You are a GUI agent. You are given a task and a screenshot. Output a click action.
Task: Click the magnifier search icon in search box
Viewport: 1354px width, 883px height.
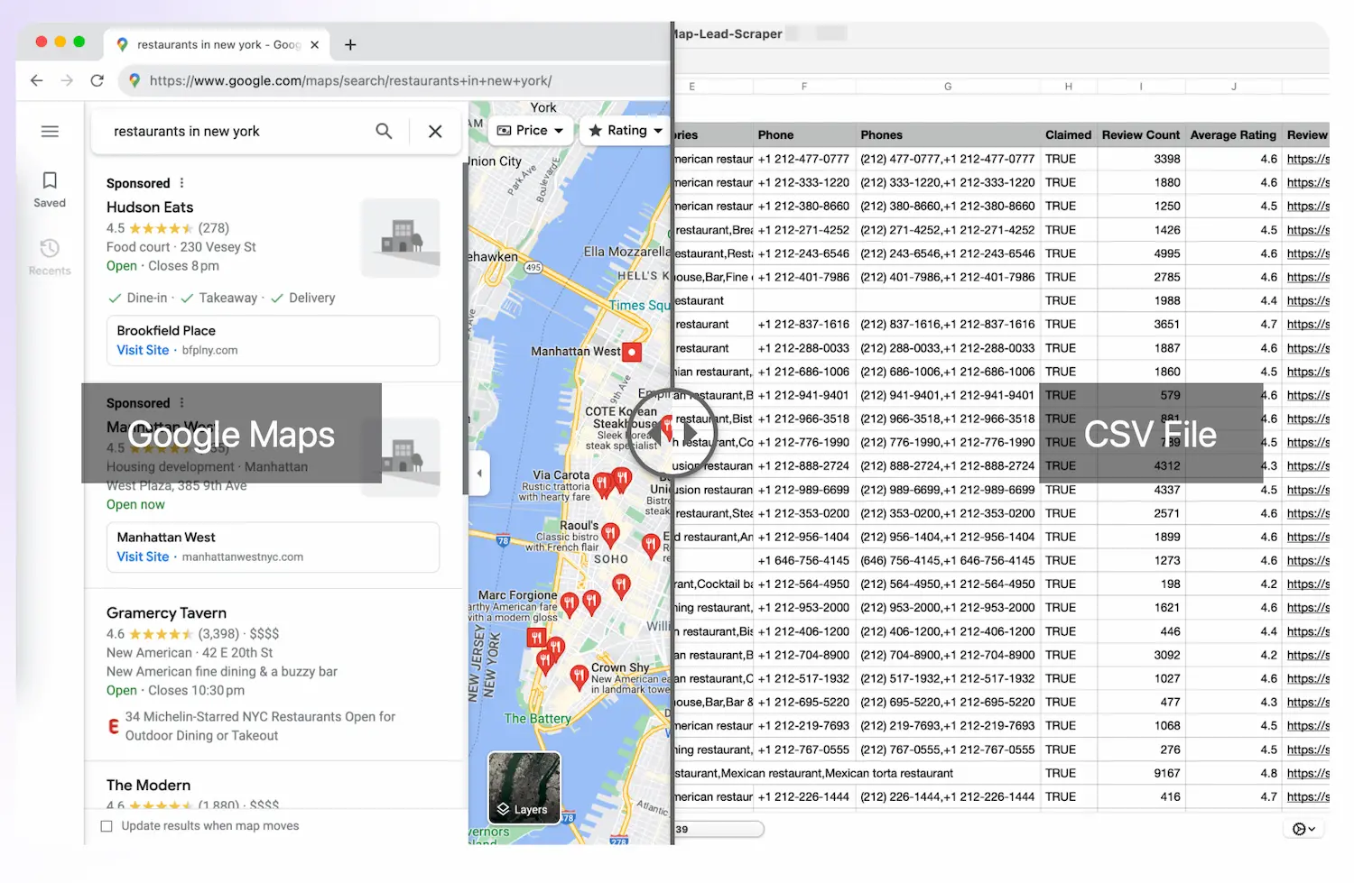click(x=384, y=131)
